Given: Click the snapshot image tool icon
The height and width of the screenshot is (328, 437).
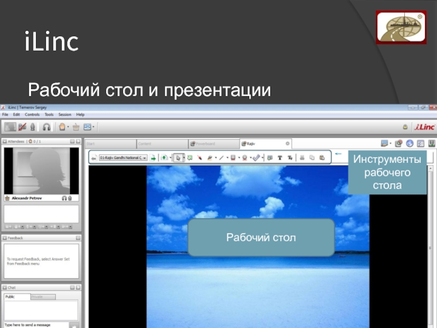Looking at the screenshot, I should [269, 158].
